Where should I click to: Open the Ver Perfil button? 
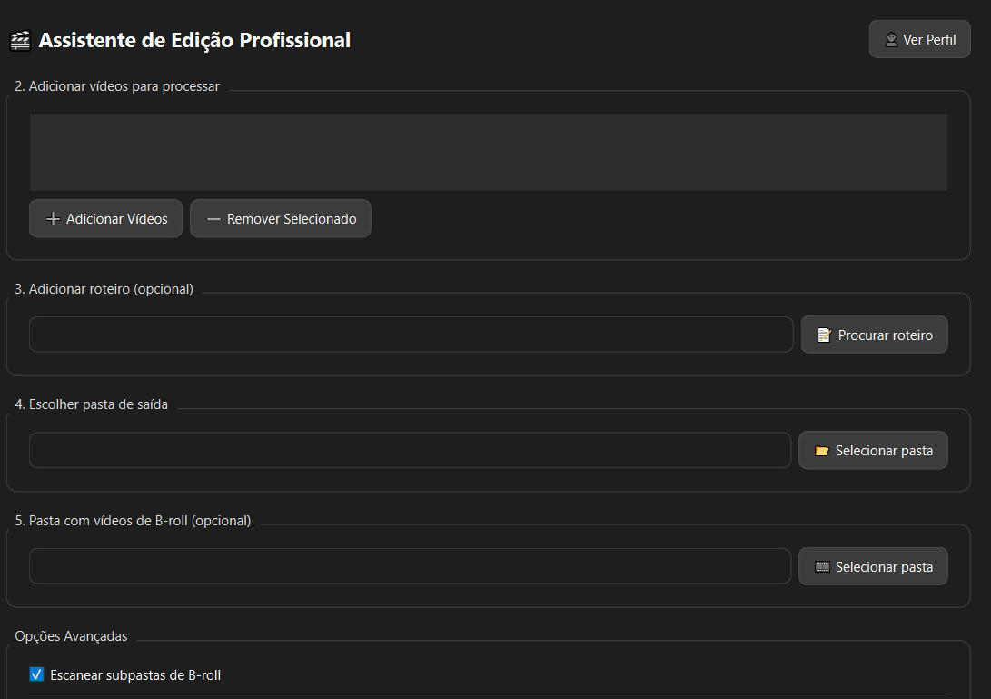click(919, 40)
